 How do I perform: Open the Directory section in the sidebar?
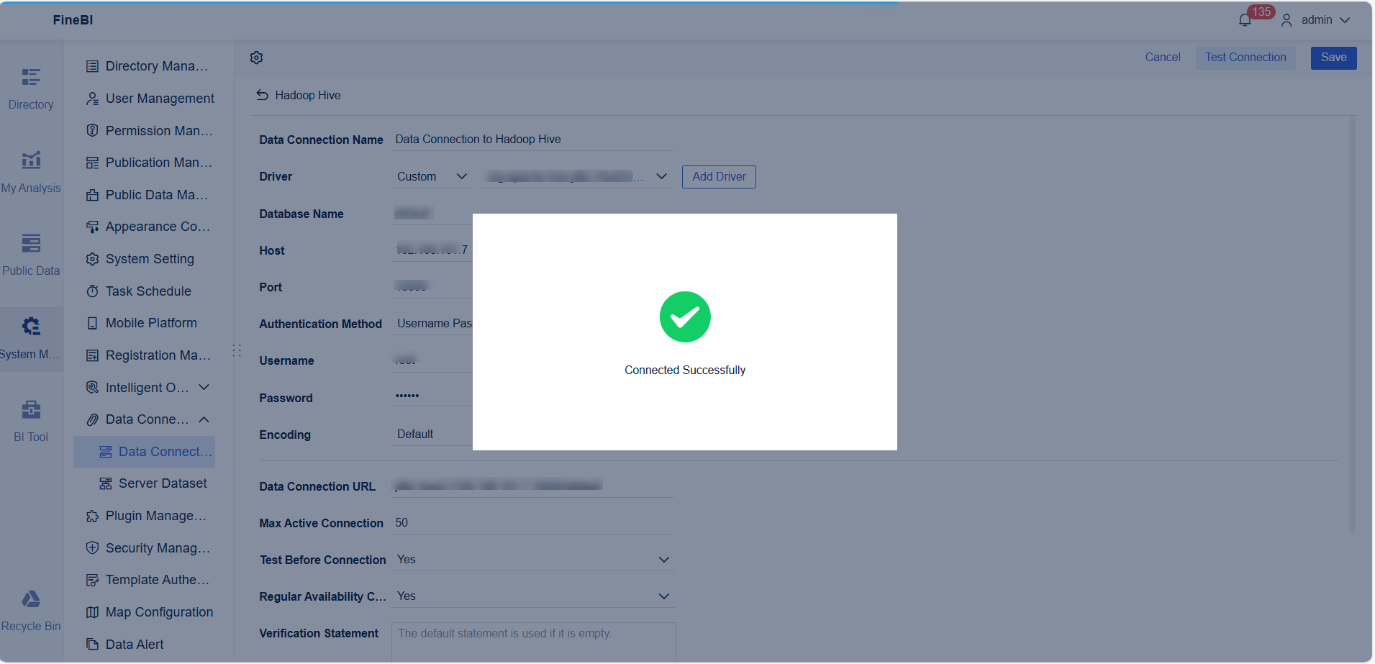click(x=31, y=89)
